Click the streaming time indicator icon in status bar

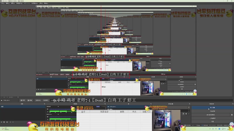coord(202,125)
